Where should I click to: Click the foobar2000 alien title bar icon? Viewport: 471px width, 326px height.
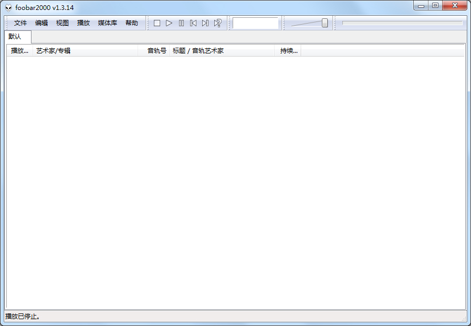8,7
